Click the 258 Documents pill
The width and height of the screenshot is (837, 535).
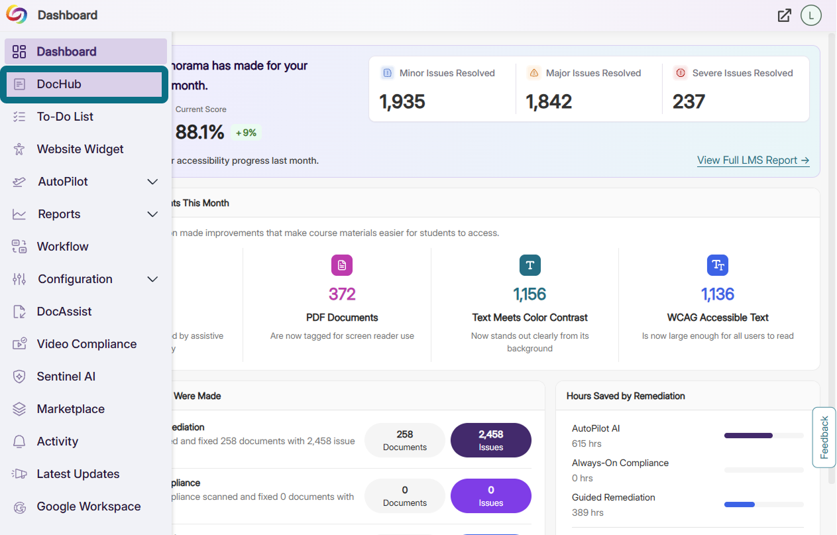[405, 440]
